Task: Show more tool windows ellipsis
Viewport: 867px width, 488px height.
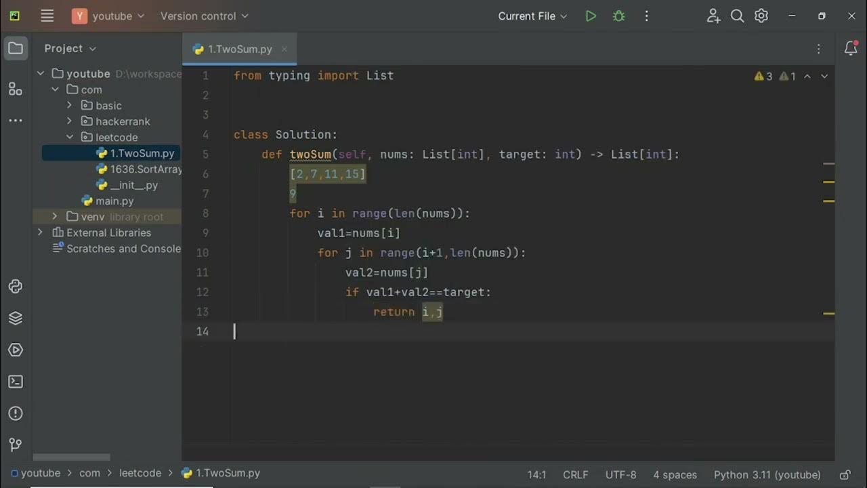Action: pyautogui.click(x=16, y=121)
